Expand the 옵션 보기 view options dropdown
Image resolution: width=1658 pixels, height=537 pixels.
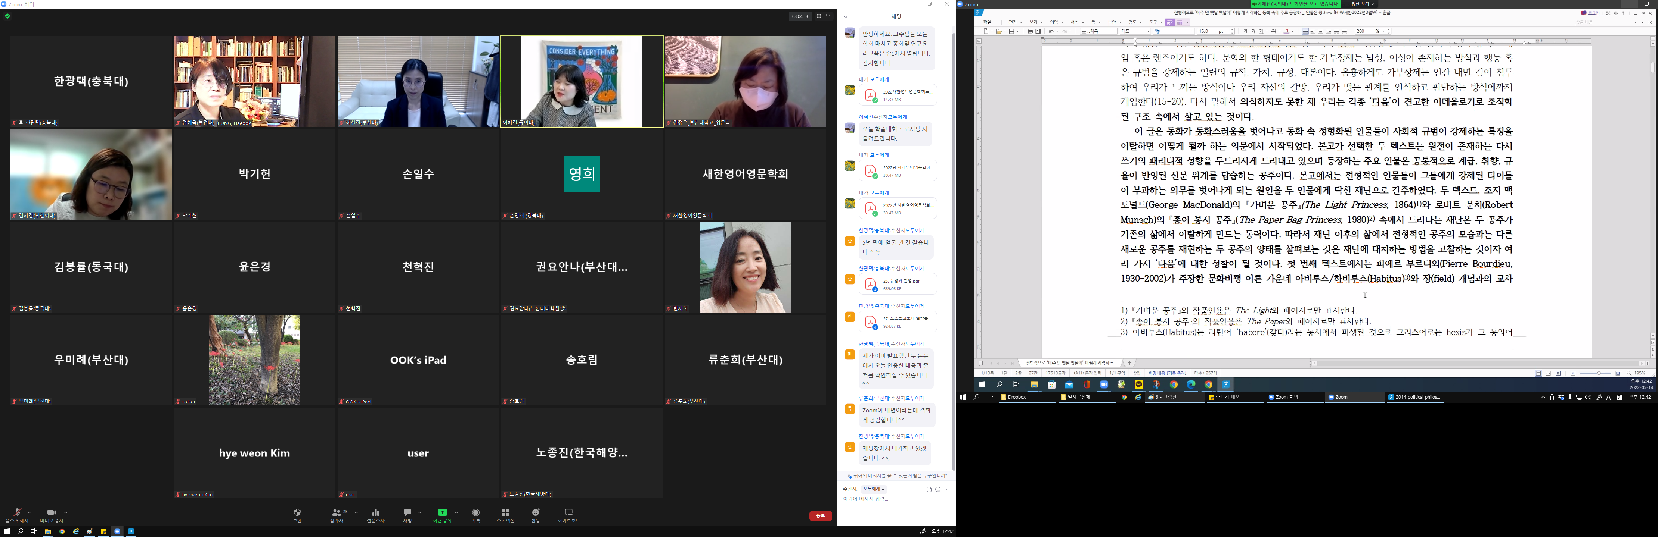click(x=1363, y=4)
